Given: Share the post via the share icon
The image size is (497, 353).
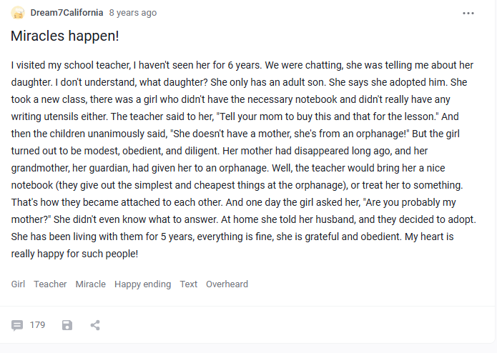Looking at the screenshot, I should (95, 325).
